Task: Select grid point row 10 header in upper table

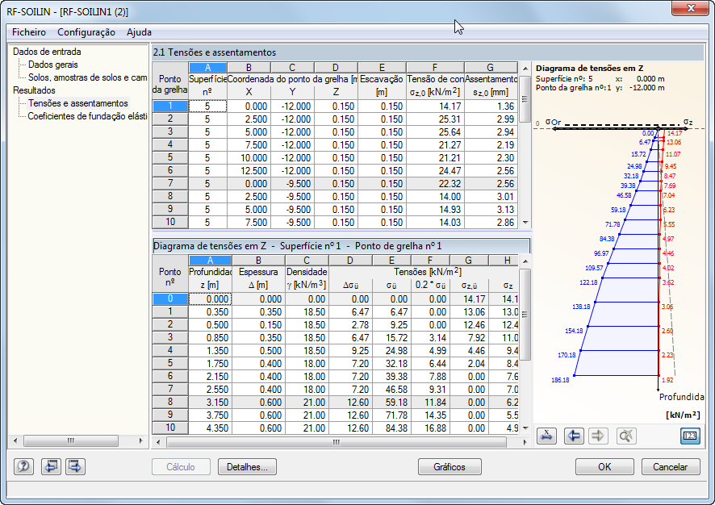Action: pyautogui.click(x=170, y=222)
